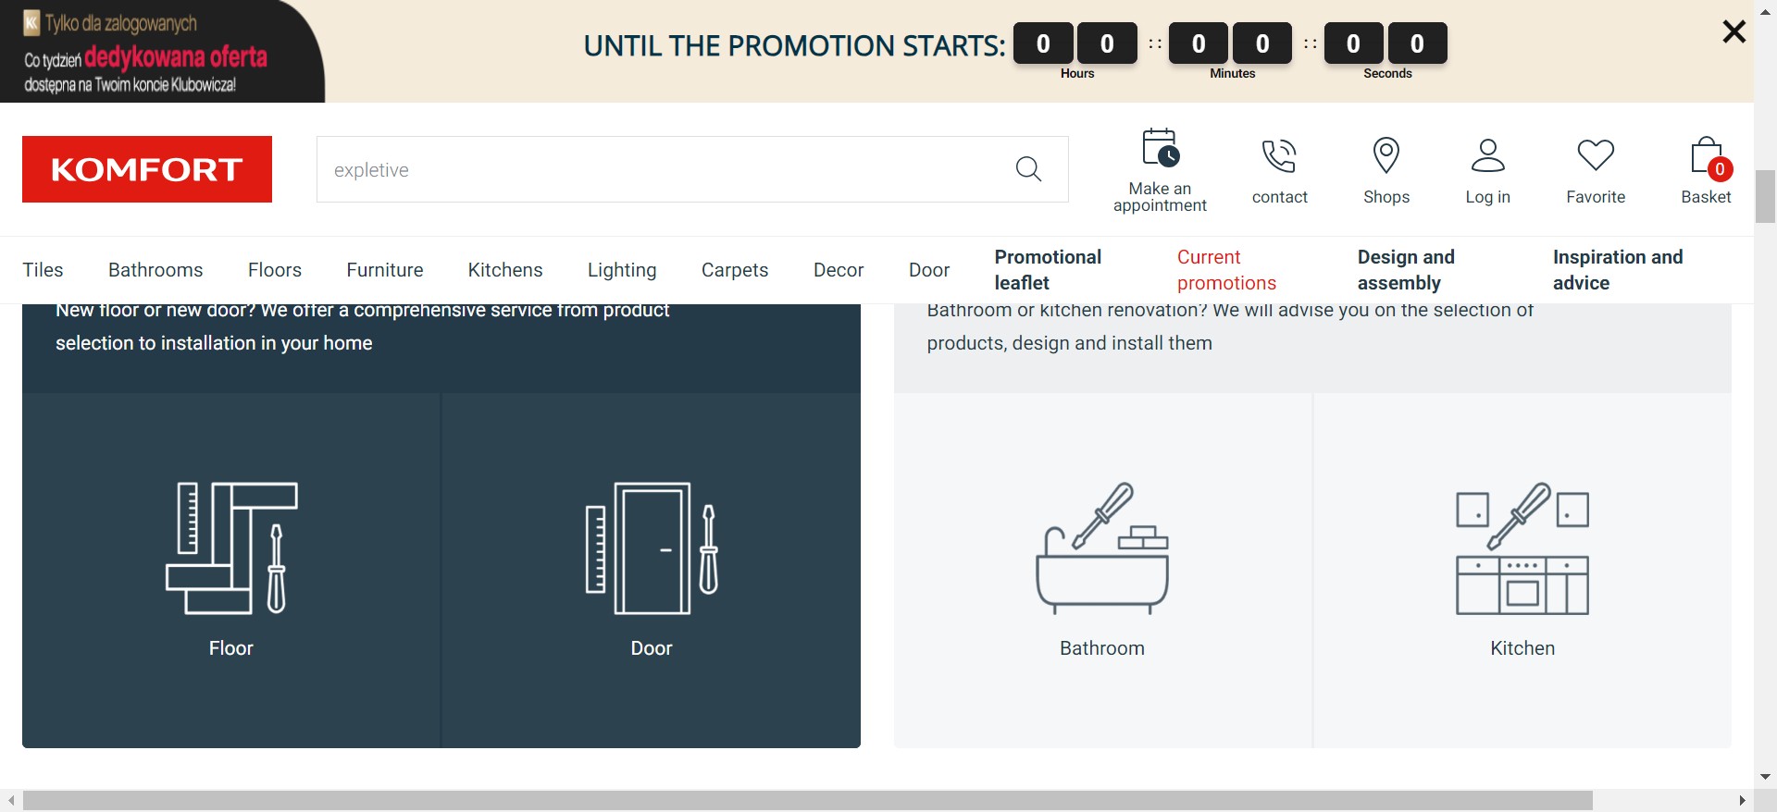Image resolution: width=1777 pixels, height=812 pixels.
Task: Open the Basket bag icon
Action: pyautogui.click(x=1706, y=157)
